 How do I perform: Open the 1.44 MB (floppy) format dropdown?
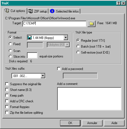(66, 38)
